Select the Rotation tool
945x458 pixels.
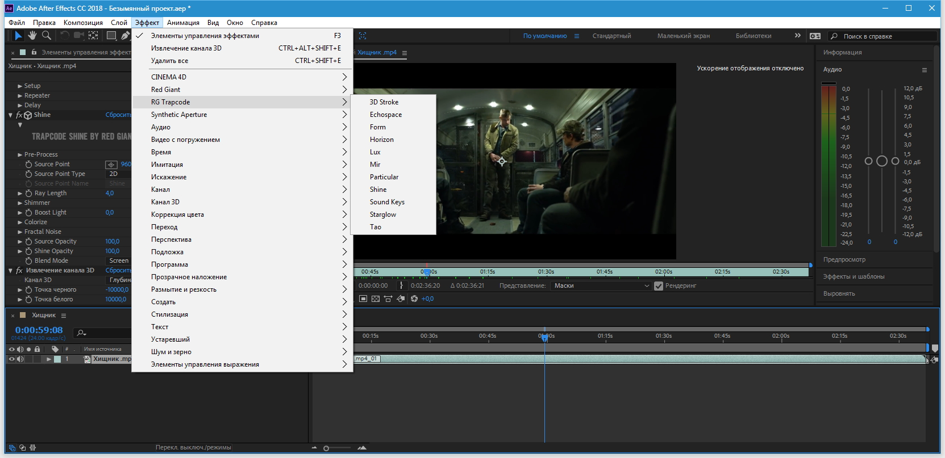64,36
